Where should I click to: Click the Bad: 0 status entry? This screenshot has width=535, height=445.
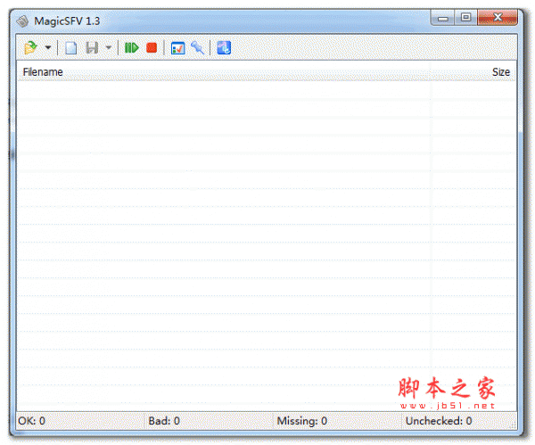click(x=164, y=421)
